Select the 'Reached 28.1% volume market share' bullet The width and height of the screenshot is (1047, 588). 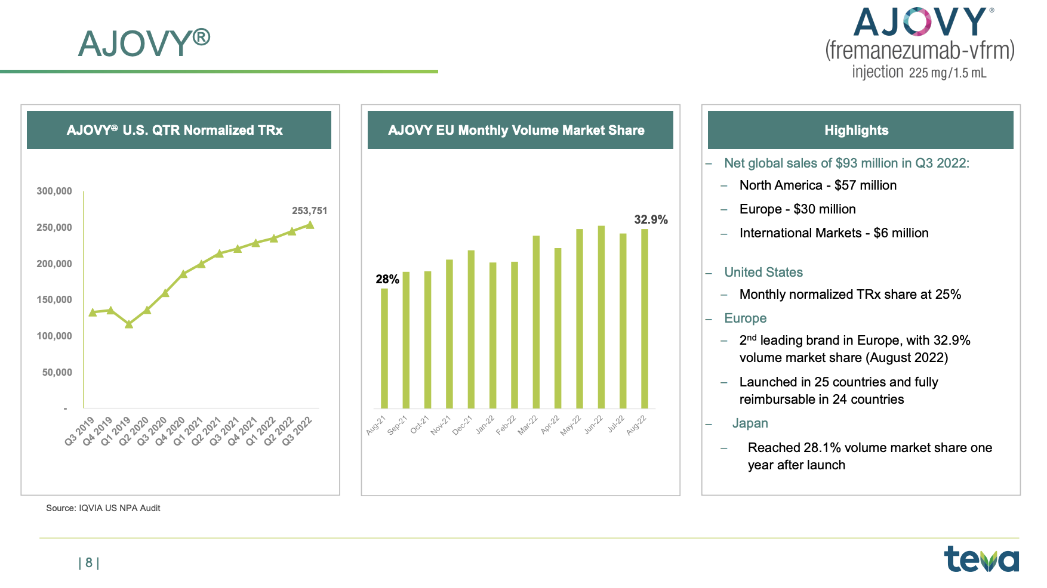point(870,456)
